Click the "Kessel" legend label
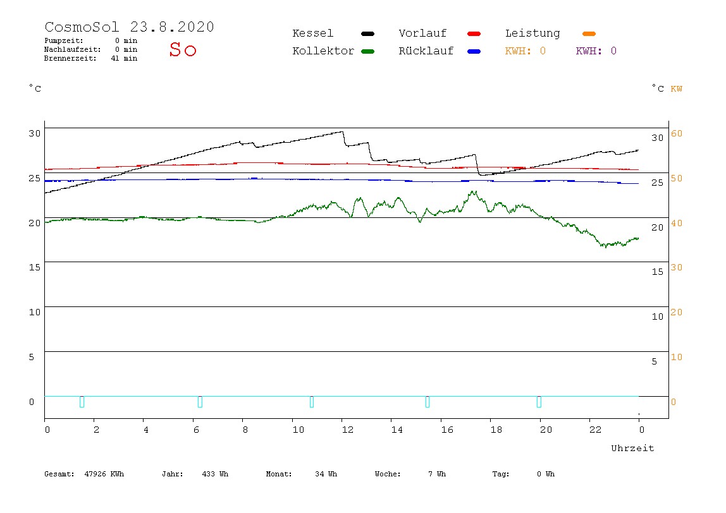726x513 pixels. 313,33
